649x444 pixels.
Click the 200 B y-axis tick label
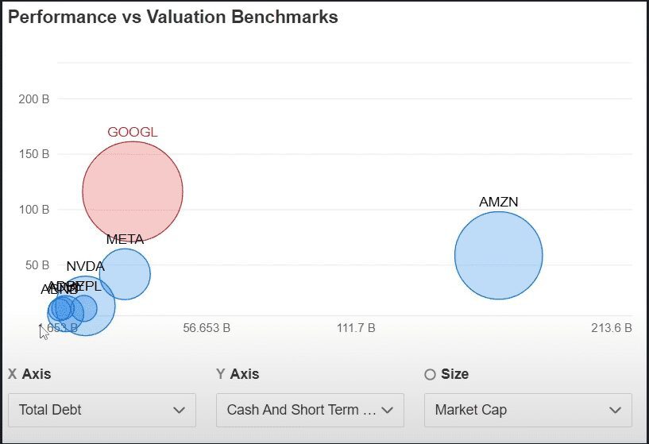[x=34, y=99]
